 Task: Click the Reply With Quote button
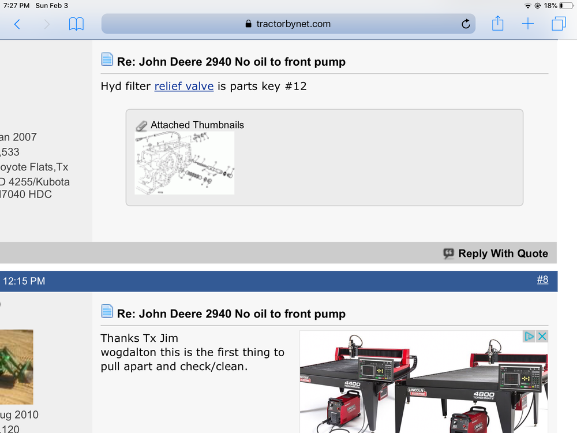[x=496, y=253]
